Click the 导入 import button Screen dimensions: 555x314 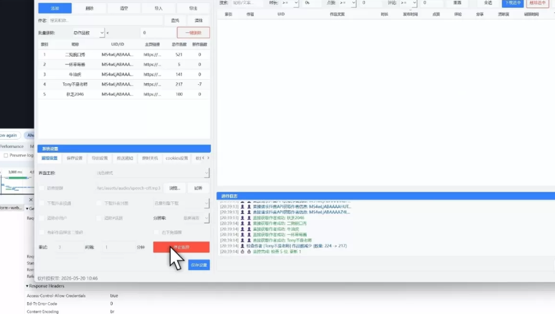click(x=159, y=8)
